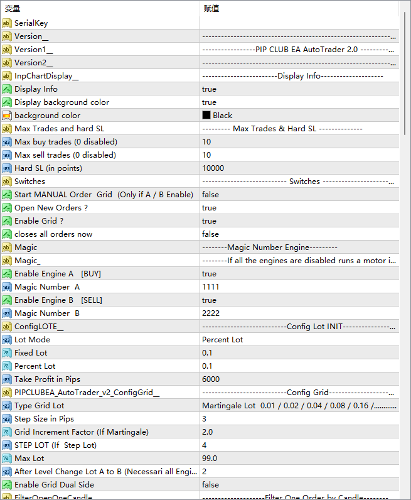This screenshot has width=411, height=500.
Task: Click the integer icon beside Max buy trades
Action: coord(7,142)
